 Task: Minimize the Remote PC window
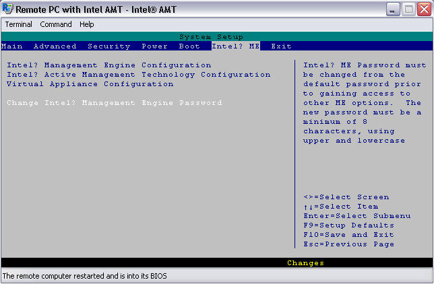(394, 9)
